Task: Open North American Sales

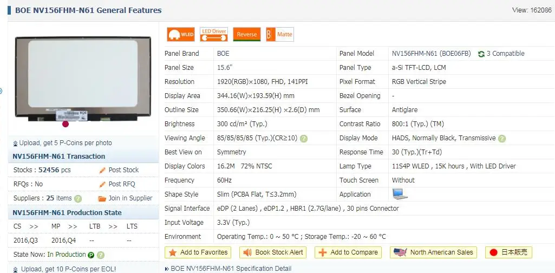Action: pos(434,252)
